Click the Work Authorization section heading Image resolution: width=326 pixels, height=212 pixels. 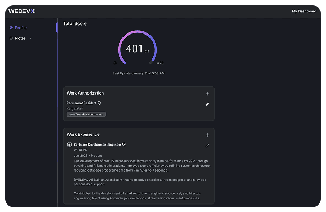(85, 93)
